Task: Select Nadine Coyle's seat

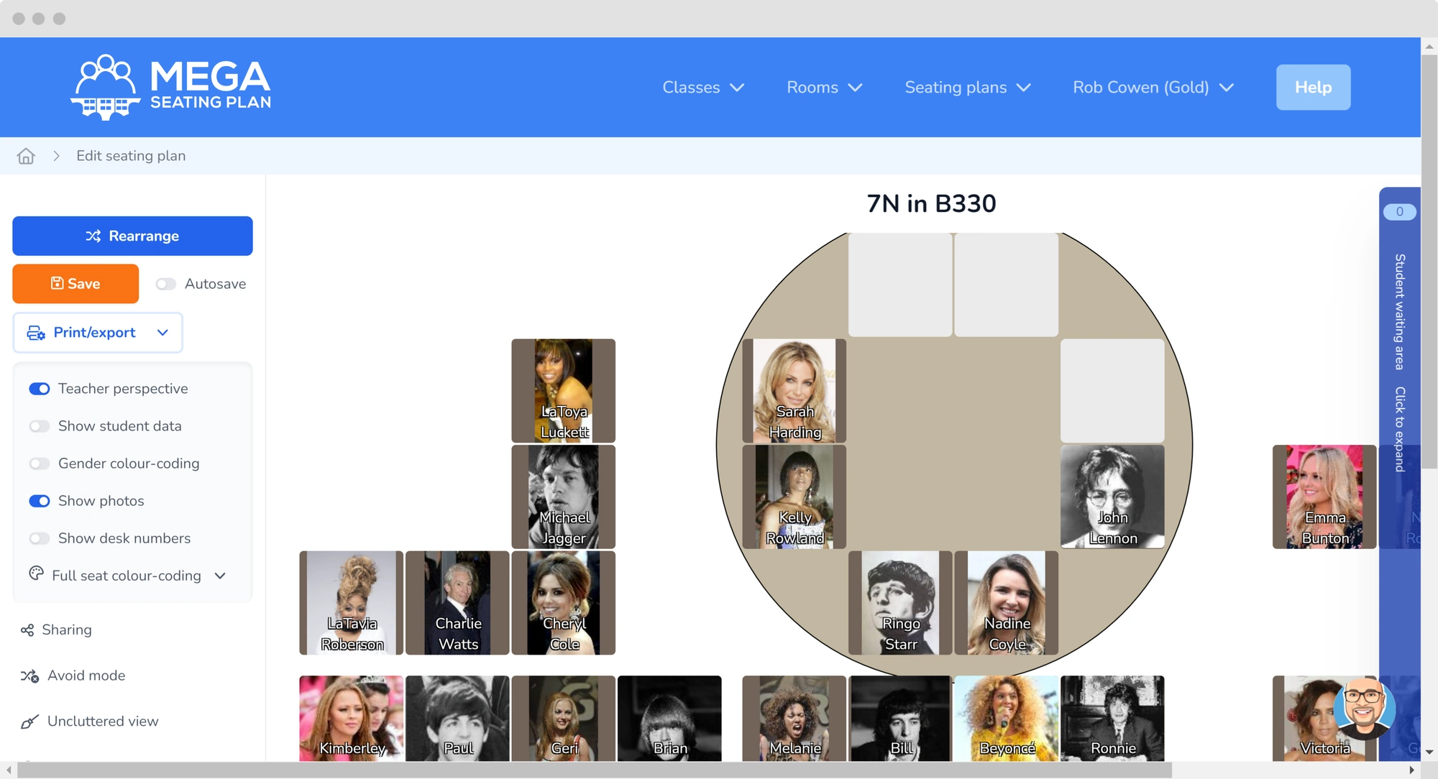Action: click(1007, 603)
